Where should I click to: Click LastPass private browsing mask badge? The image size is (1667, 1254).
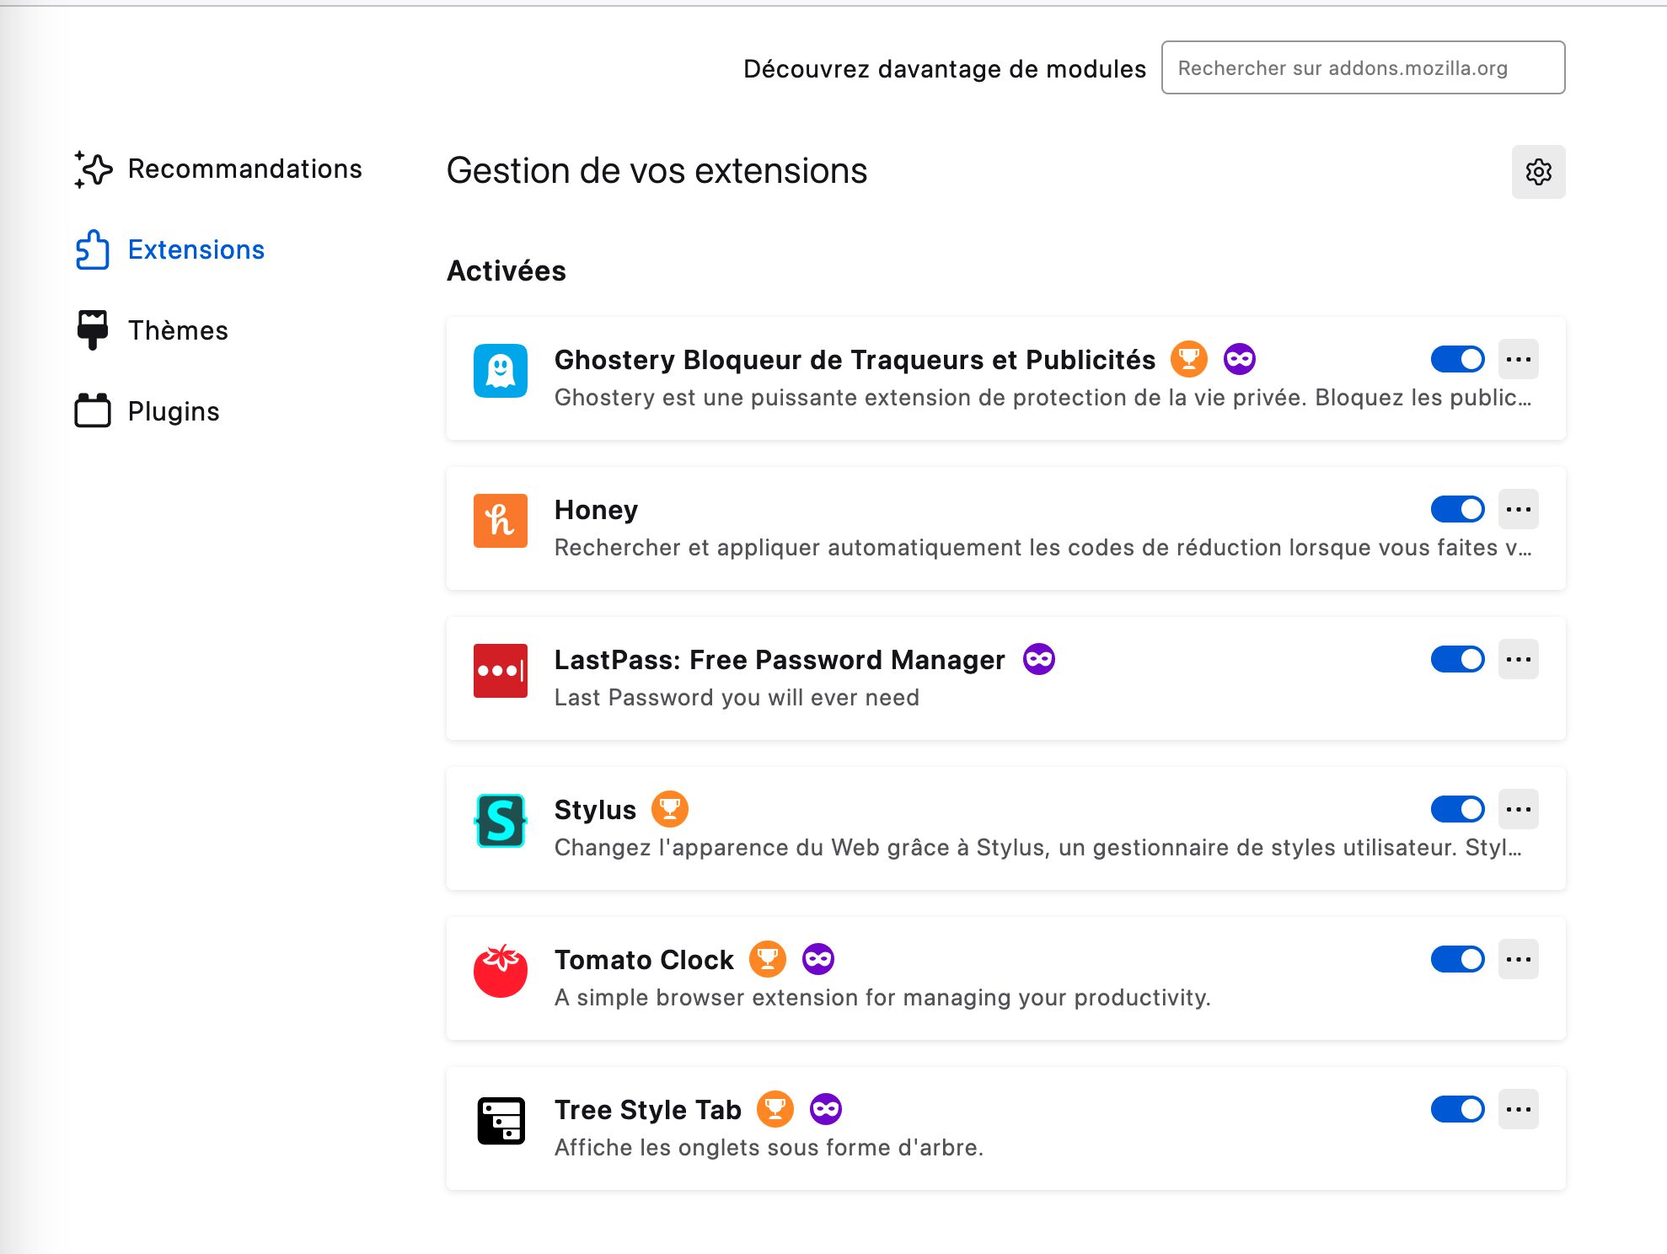pyautogui.click(x=1039, y=659)
